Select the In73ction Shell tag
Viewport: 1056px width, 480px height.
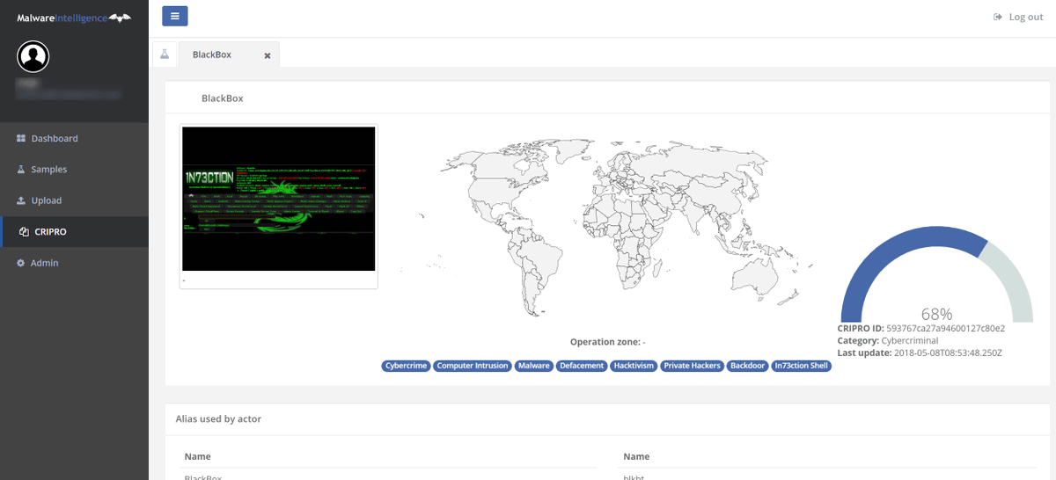pos(801,366)
